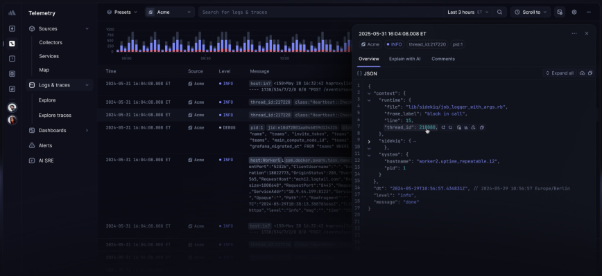Open the Alerts sidebar item

(45, 145)
